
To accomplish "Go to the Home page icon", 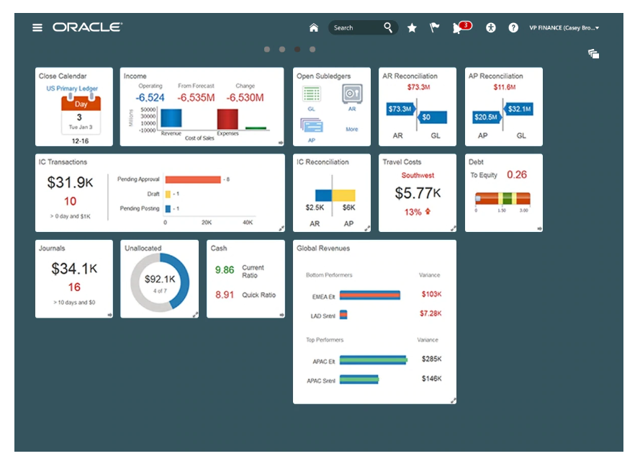I will pos(313,27).
